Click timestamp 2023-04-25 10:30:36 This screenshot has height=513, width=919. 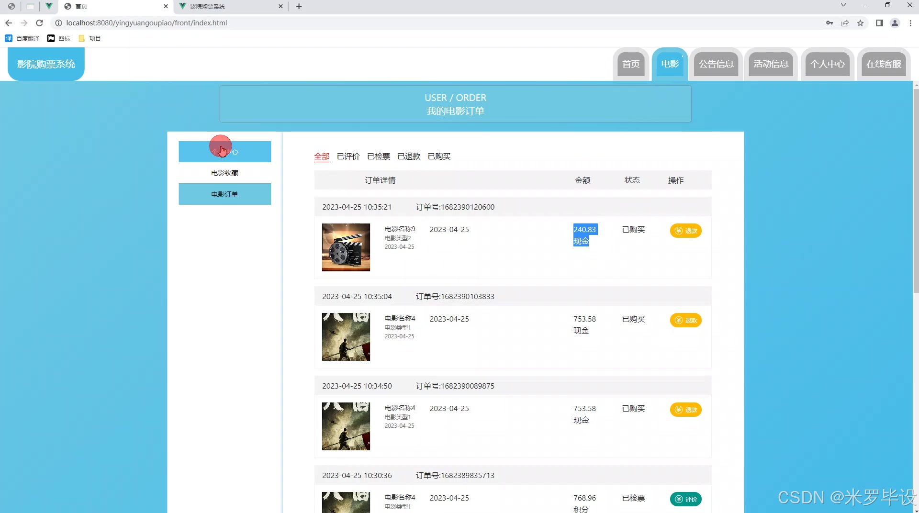357,476
